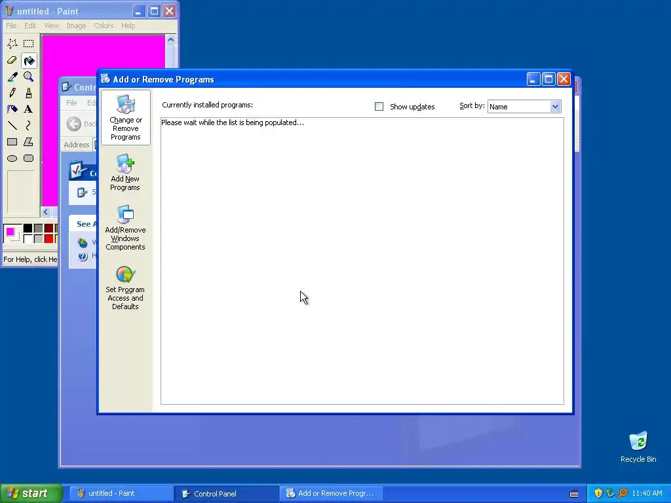The image size is (671, 503).
Task: Click the installed programs list area
Action: pos(362,261)
